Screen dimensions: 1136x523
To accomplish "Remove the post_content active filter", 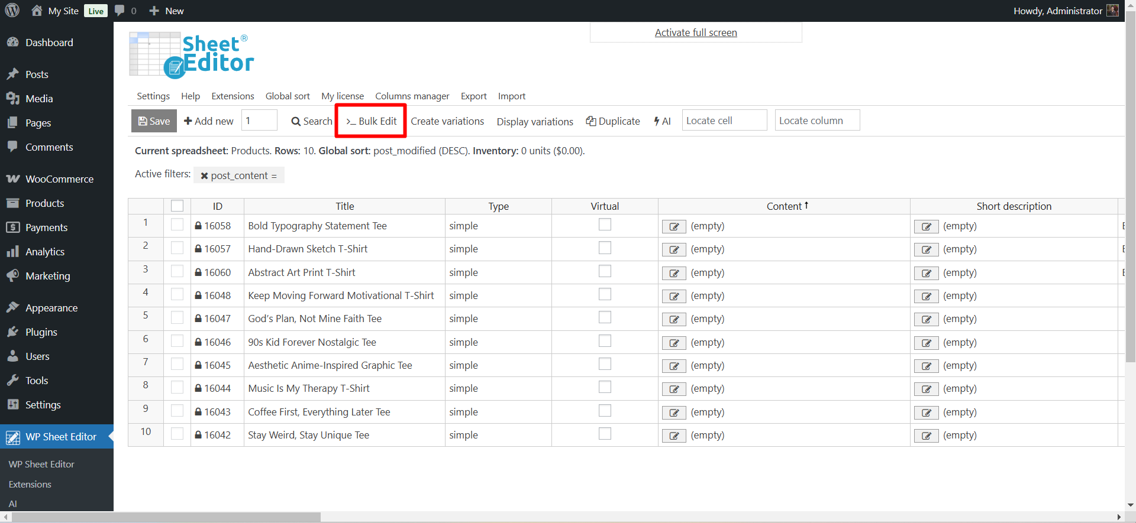I will tap(204, 176).
